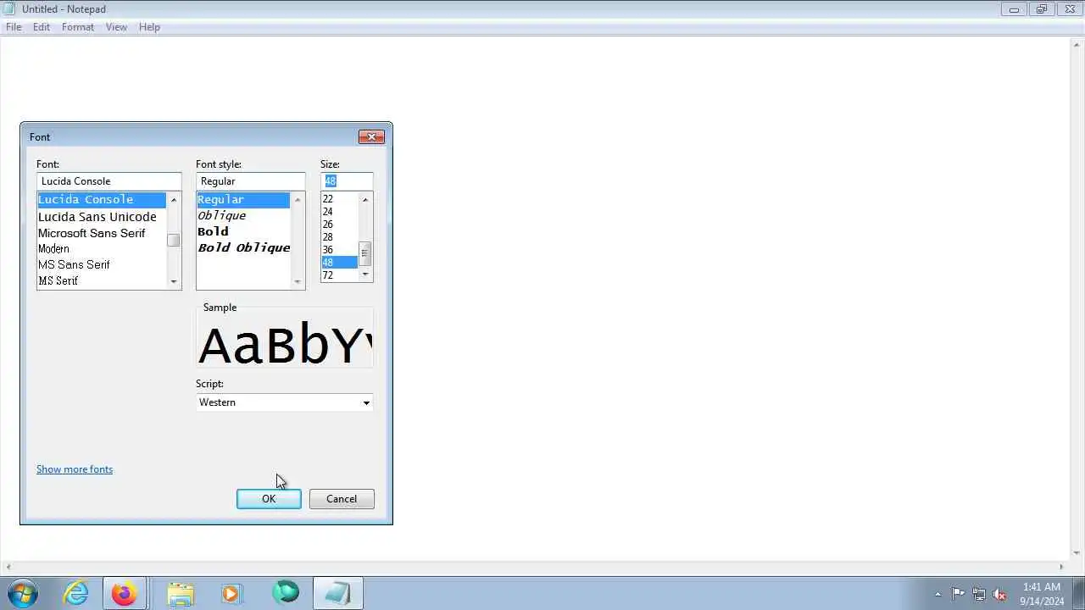This screenshot has width=1085, height=610.
Task: Click the network tray icon
Action: [979, 594]
